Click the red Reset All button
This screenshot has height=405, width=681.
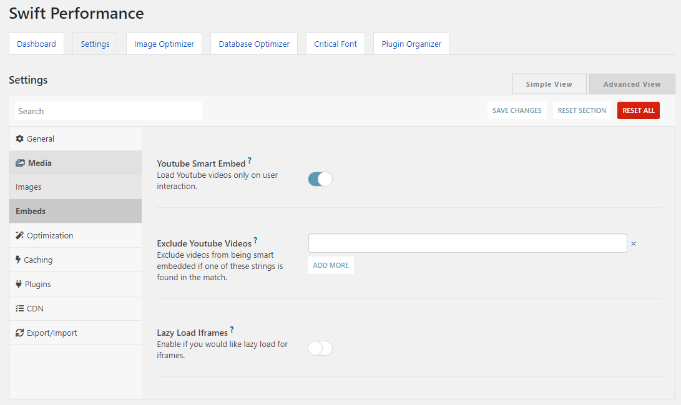639,110
